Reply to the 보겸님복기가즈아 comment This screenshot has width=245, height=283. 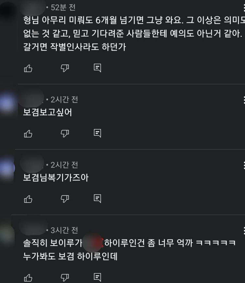tap(97, 199)
